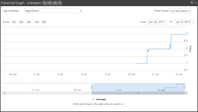This screenshot has width=198, height=112.
Task: Select the 2w zoom range
Action: click(21, 22)
